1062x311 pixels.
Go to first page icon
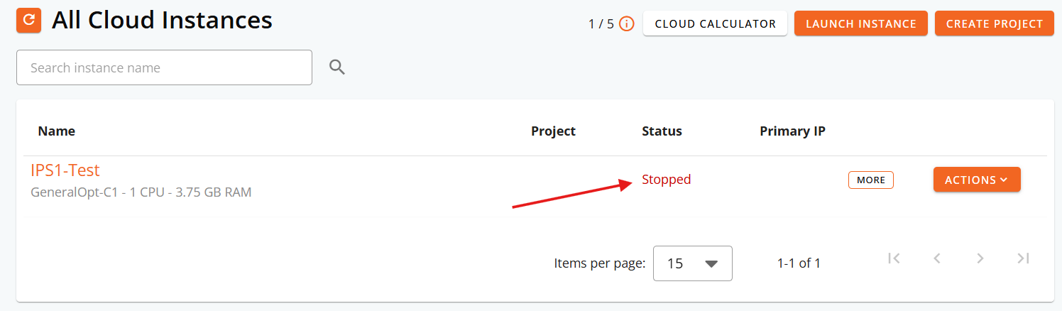894,258
